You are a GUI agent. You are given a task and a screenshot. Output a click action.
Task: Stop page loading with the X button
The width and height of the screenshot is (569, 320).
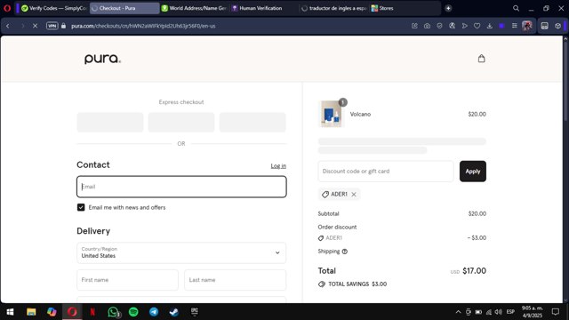36,26
